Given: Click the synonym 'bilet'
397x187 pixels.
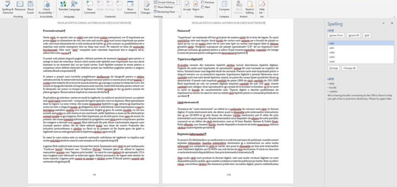Looking at the screenshot, I should [x=332, y=83].
